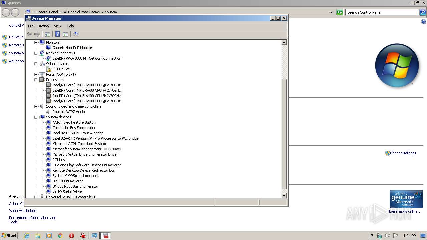Click the taskbar clock showing 1:24 PM
The image size is (427, 240).
point(410,236)
